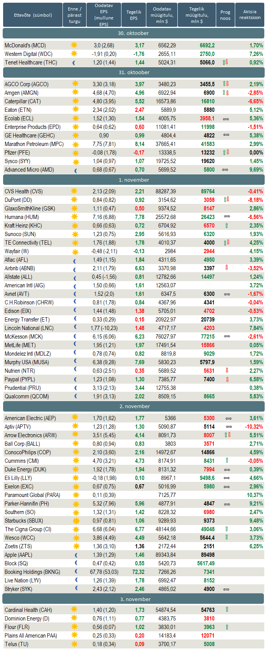
Task: Click the '7,84%' reaction value for Lincoln National
Action: click(256, 328)
